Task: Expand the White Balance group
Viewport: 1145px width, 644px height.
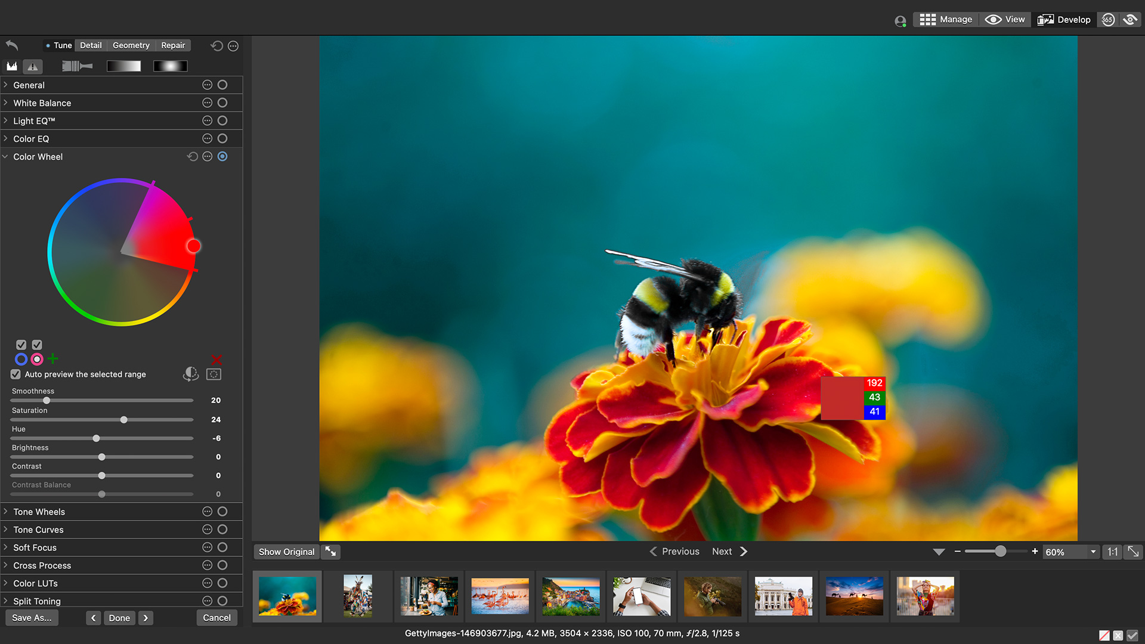Action: point(5,103)
